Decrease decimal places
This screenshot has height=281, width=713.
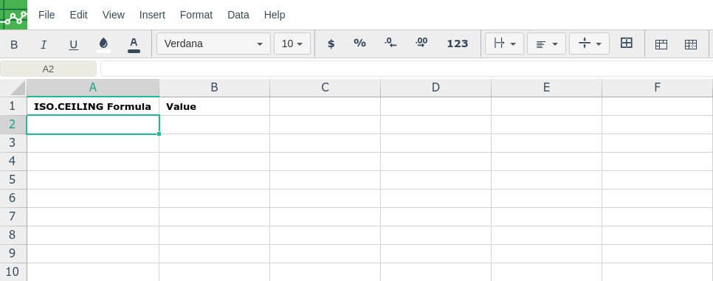[x=390, y=44]
